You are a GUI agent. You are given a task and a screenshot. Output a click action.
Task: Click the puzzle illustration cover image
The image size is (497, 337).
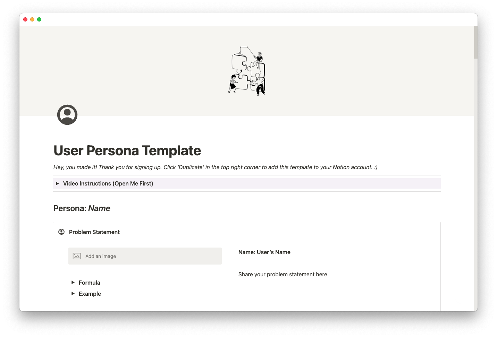(x=246, y=71)
